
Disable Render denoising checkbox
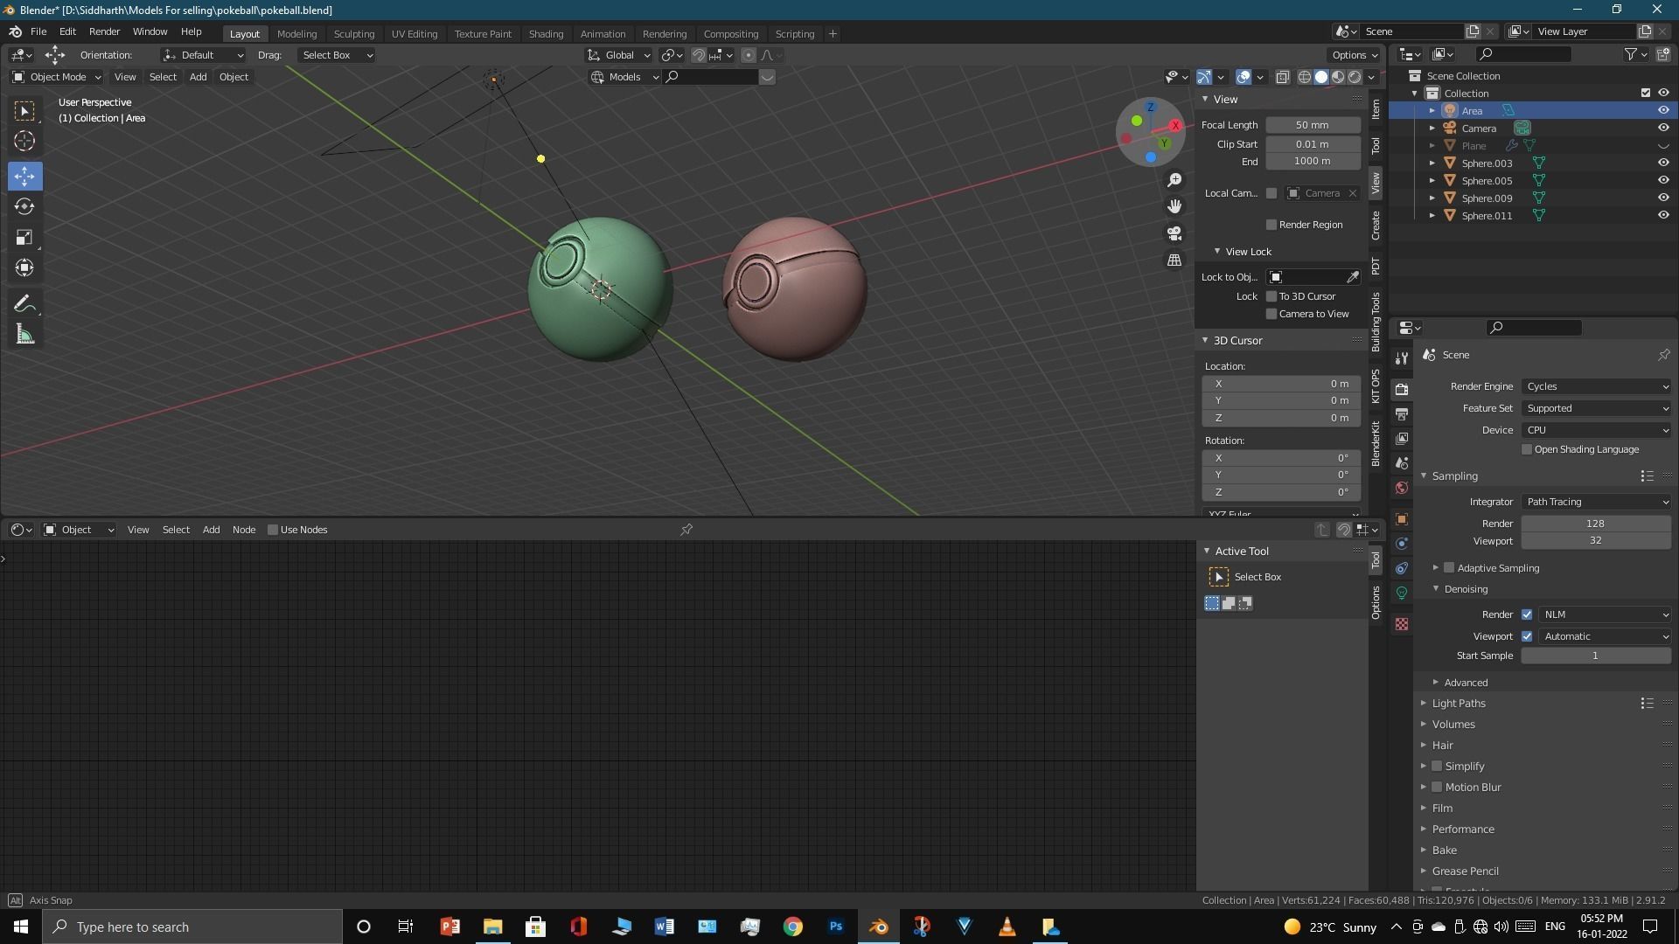pos(1527,614)
